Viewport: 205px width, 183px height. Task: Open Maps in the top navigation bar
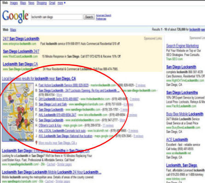23,3
